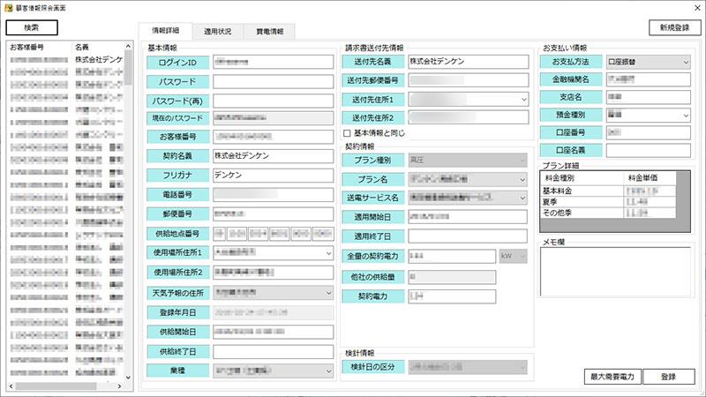Close the 顧客情報 window
The width and height of the screenshot is (706, 397).
697,8
